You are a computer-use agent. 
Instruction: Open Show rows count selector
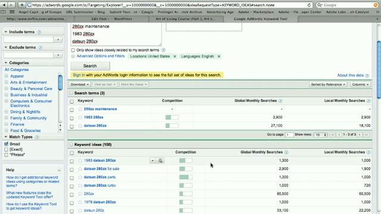321,135
